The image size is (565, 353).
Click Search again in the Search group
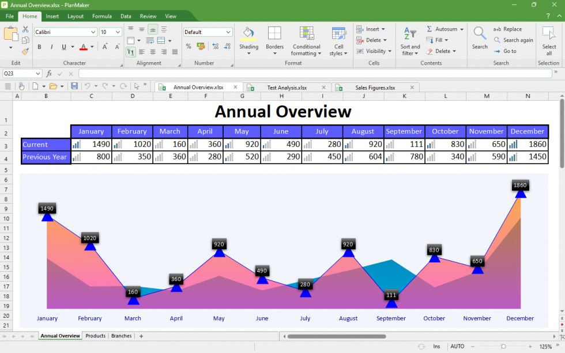point(513,40)
